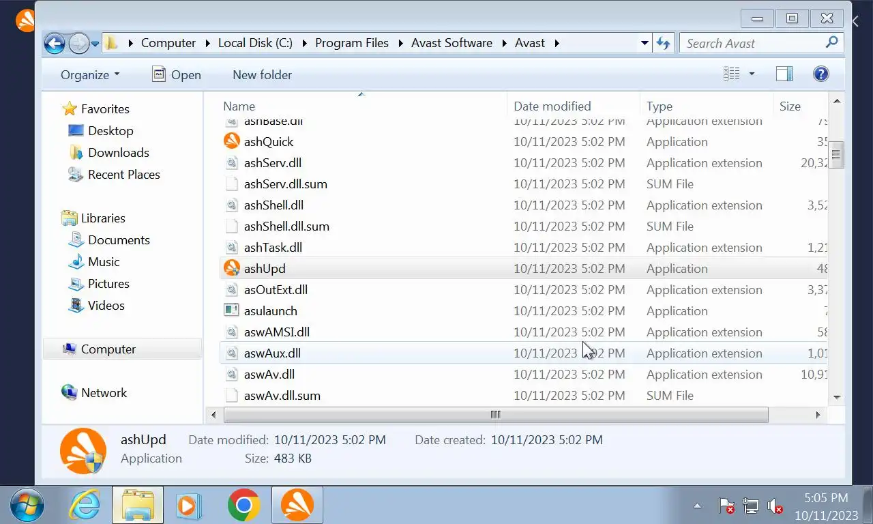Toggle the preview pane button

(x=784, y=74)
